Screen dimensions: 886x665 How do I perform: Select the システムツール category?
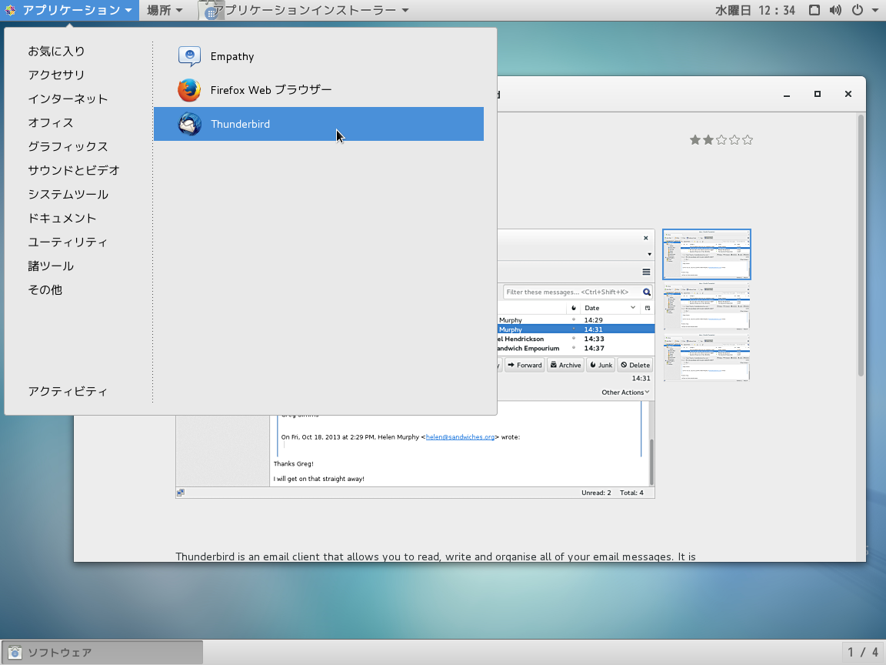pyautogui.click(x=68, y=195)
